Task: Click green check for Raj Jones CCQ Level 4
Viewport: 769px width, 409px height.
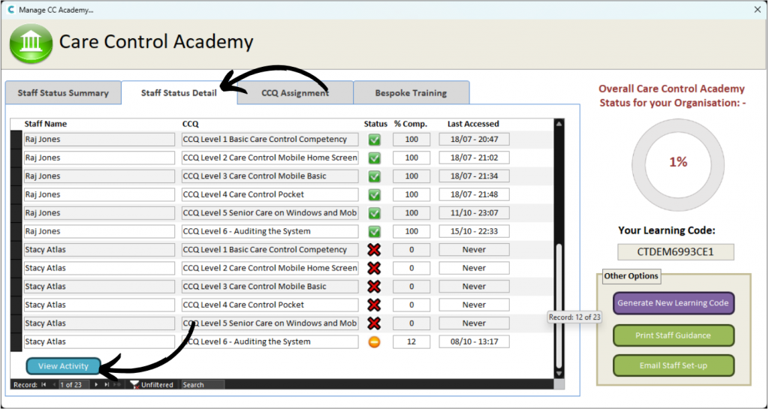Action: click(374, 194)
